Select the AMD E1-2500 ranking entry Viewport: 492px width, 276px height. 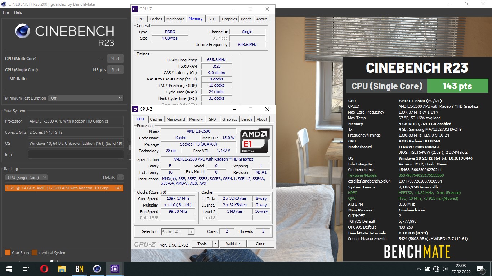click(64, 188)
